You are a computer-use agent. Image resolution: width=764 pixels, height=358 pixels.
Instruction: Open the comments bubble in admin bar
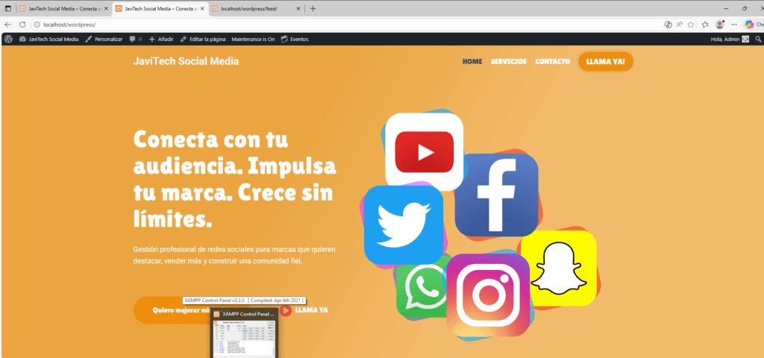[x=135, y=39]
